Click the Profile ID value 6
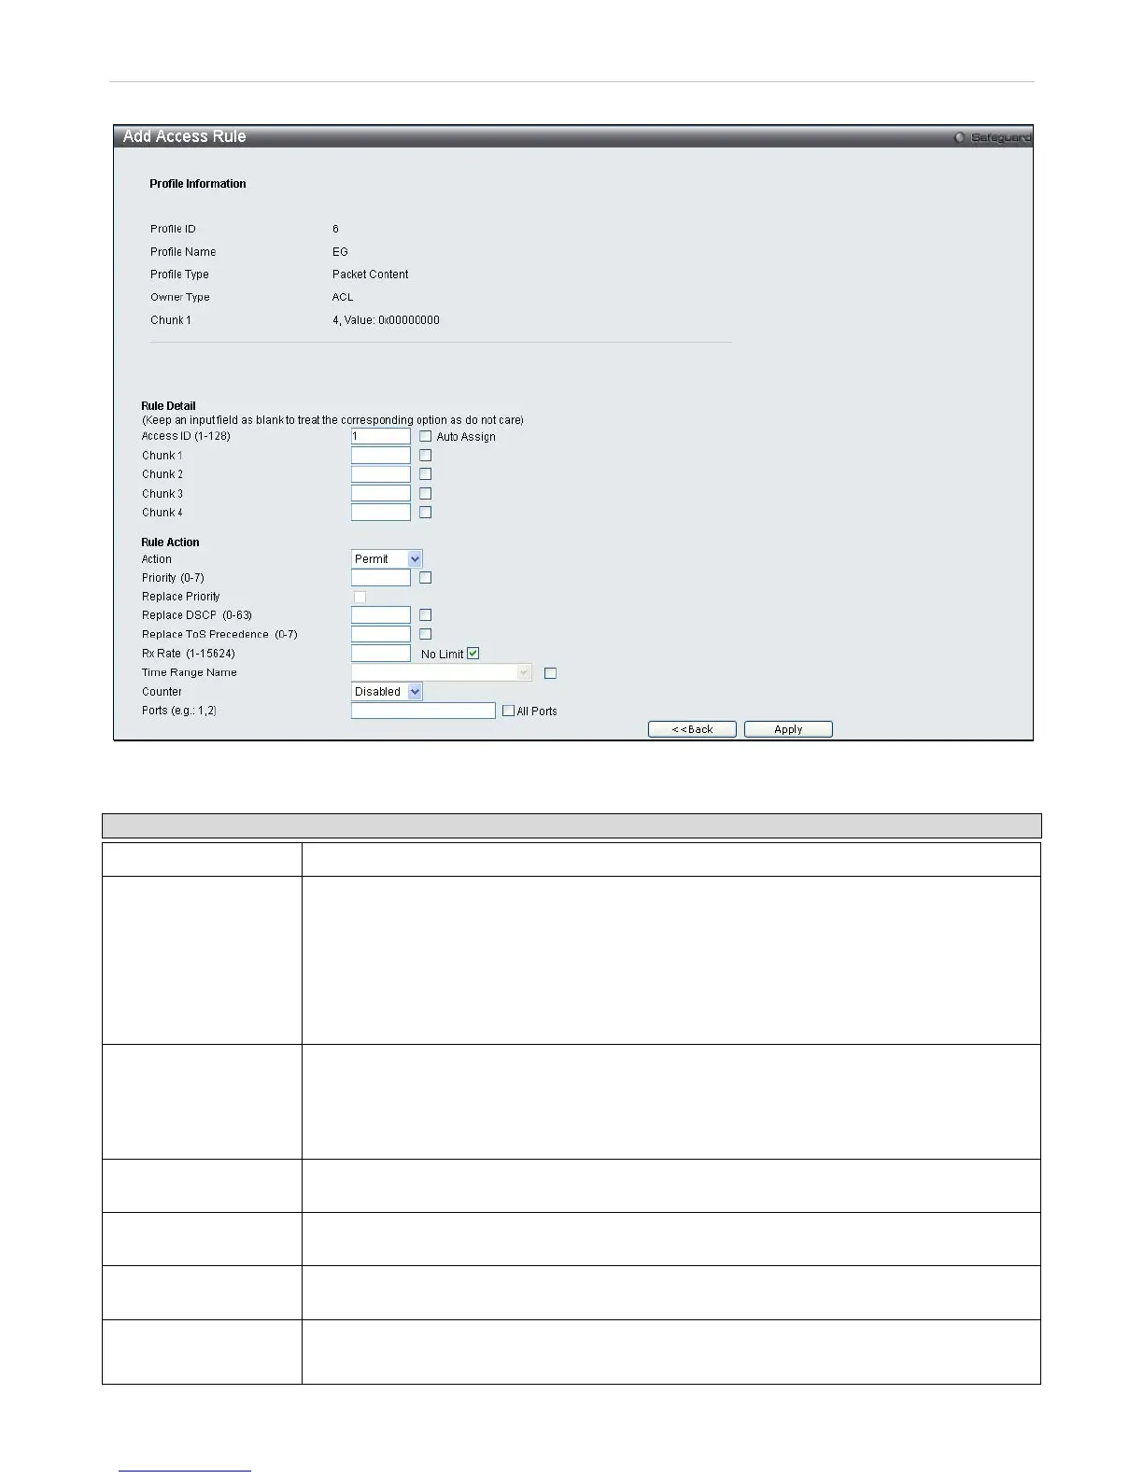The height and width of the screenshot is (1479, 1143). [x=335, y=229]
